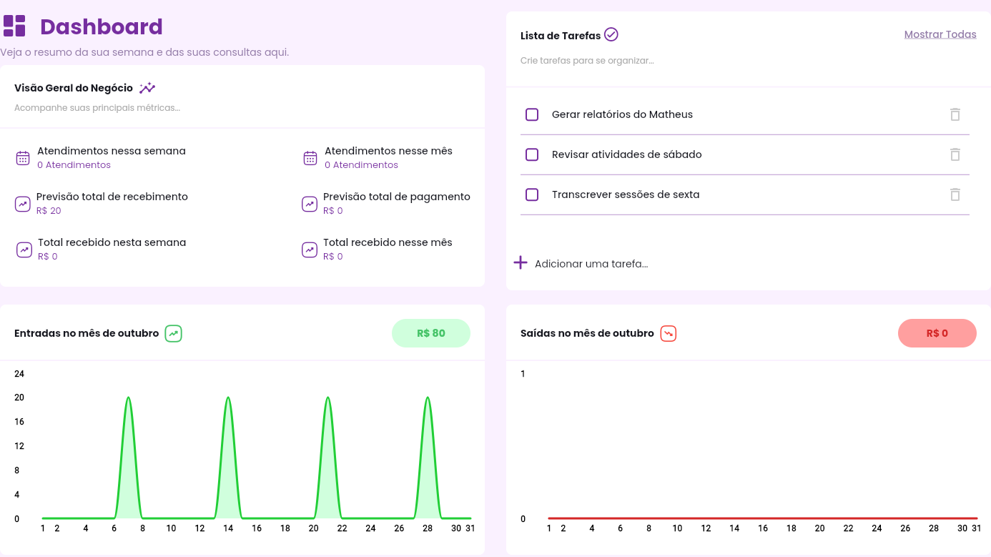
Task: Click the checkmark icon beside Lista de Tarefas
Action: (611, 34)
